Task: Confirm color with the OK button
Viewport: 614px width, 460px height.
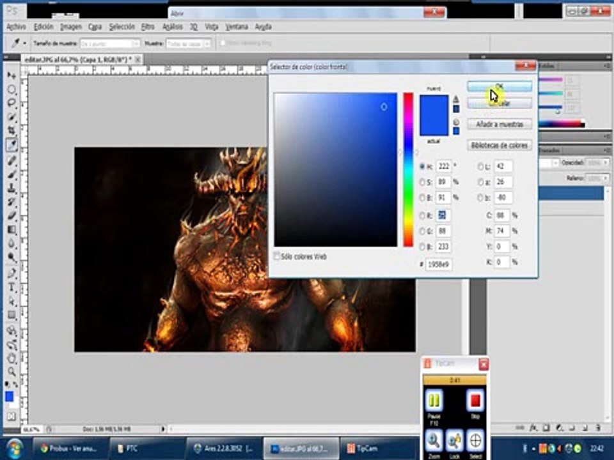Action: click(500, 86)
